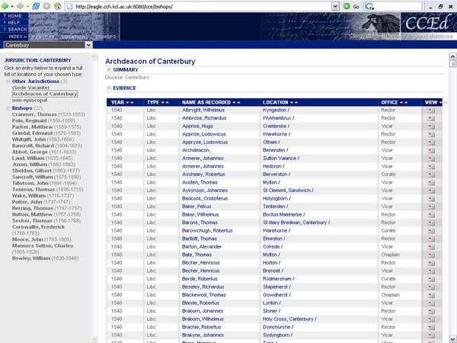Click the browser stop loading icon
This screenshot has width=457, height=343.
pos(46,6)
